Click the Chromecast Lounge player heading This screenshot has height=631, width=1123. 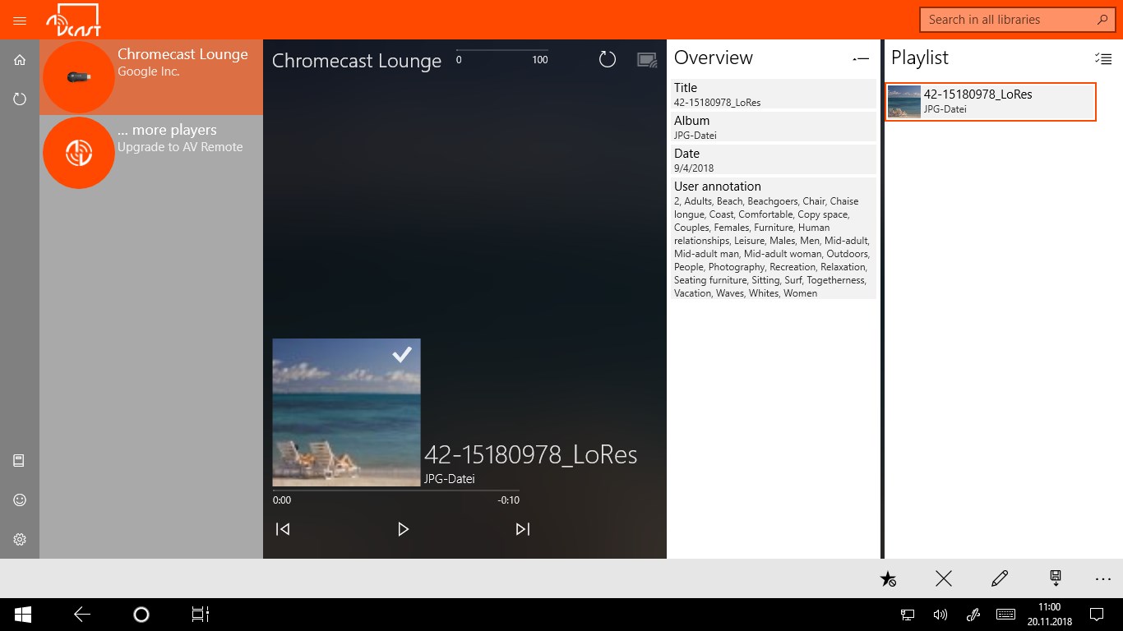[x=357, y=61]
